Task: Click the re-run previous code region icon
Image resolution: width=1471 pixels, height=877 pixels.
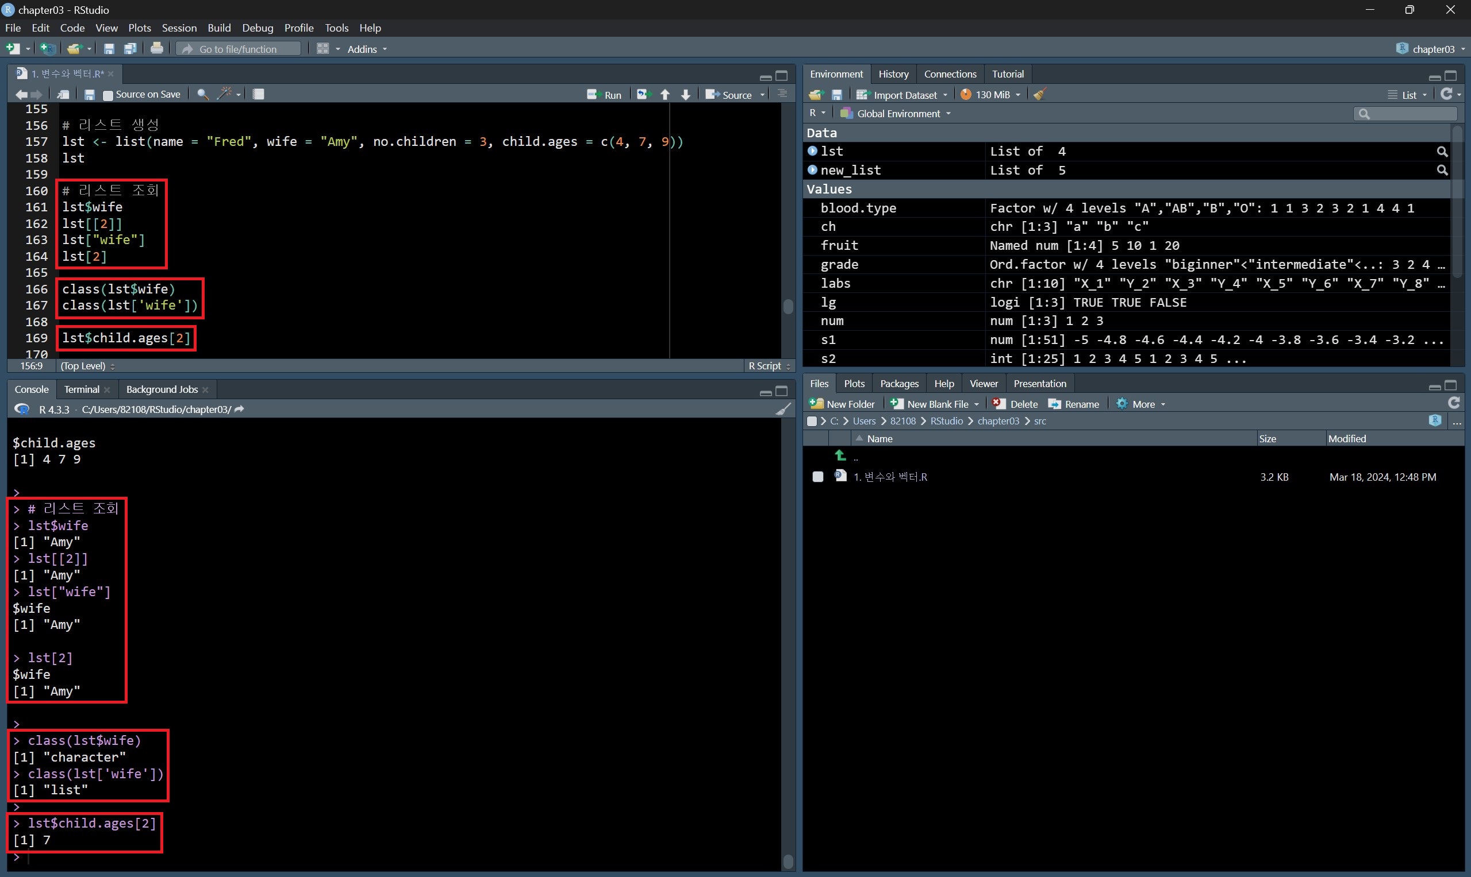Action: (x=643, y=95)
